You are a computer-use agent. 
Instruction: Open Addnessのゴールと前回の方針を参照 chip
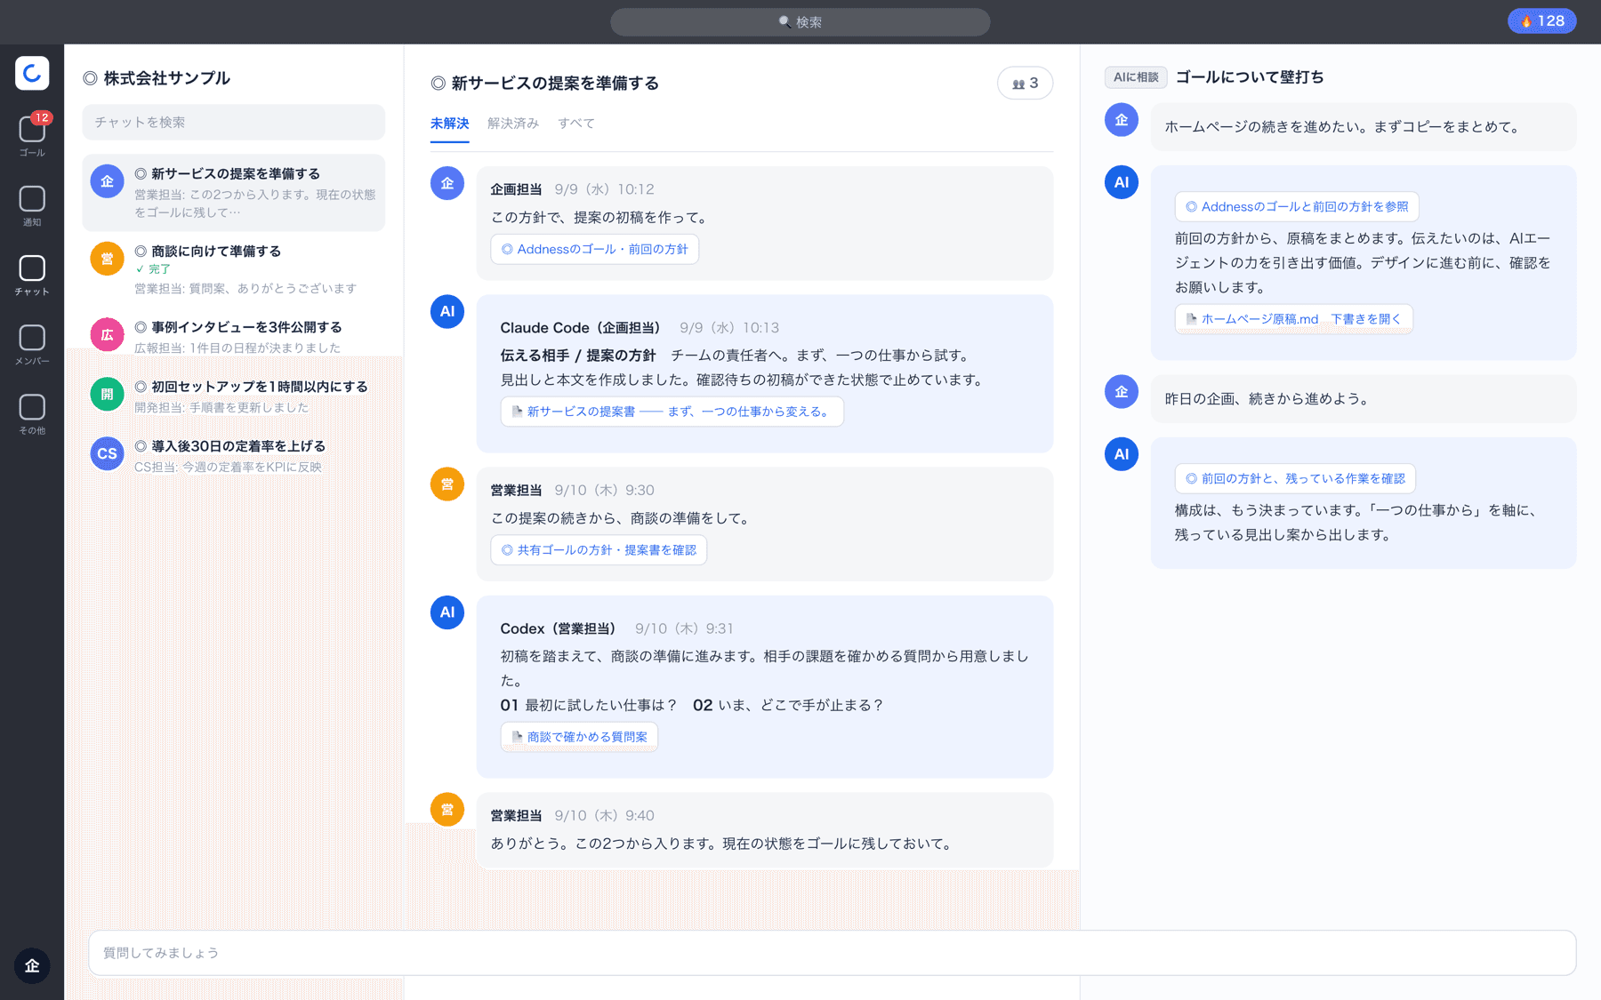1297,207
